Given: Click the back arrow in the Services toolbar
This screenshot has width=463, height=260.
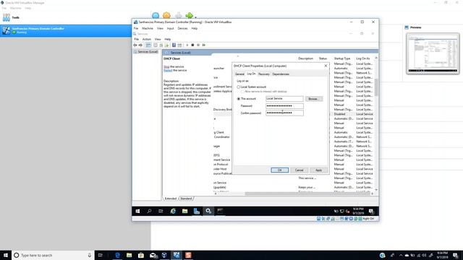Looking at the screenshot, I should [135, 45].
